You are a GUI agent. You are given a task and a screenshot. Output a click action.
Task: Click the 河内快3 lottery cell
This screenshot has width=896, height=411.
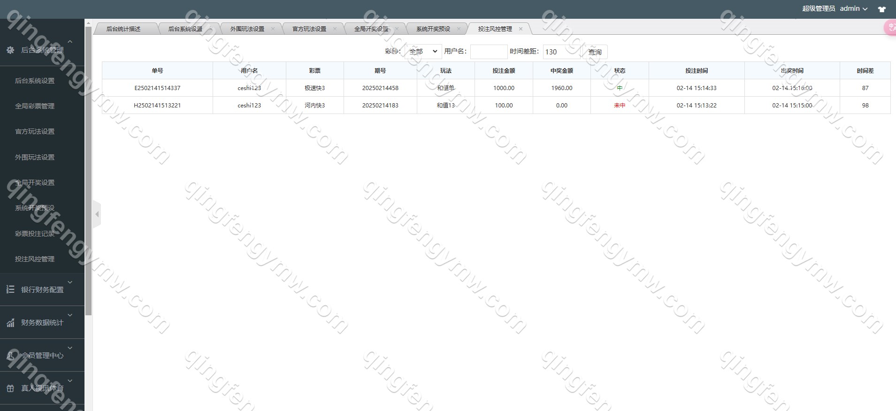pos(314,106)
